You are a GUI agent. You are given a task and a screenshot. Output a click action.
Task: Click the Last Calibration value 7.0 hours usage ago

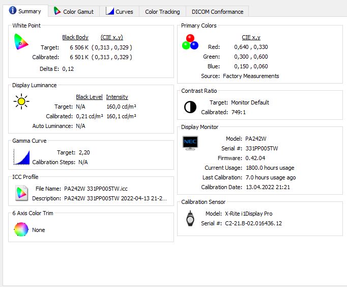271,178
